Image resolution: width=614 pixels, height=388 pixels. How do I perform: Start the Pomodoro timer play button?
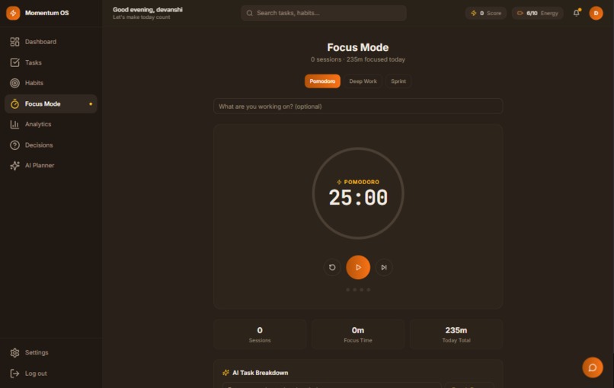click(x=358, y=268)
